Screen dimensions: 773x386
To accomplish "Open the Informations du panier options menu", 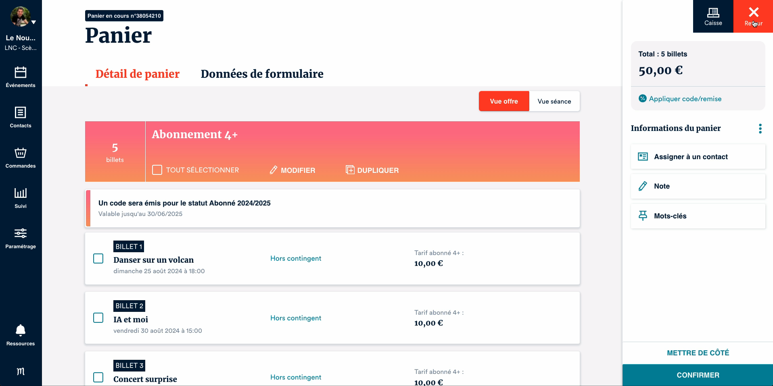I will point(760,129).
